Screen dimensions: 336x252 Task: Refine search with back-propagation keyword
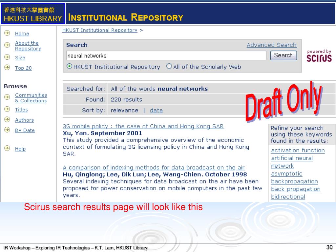(x=296, y=189)
